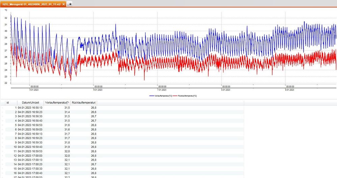The height and width of the screenshot is (178, 337).
Task: Select the row timestamped 17:00:03
Action: tap(30, 155)
